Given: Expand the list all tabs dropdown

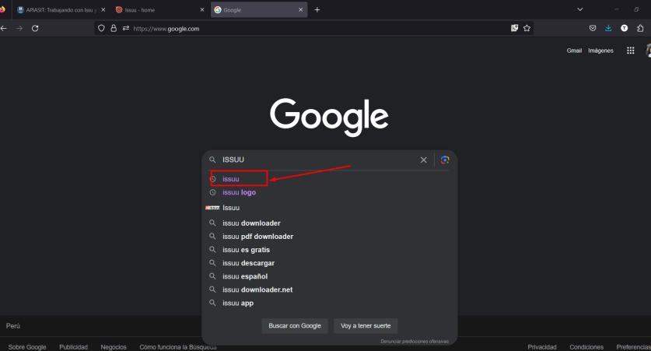Looking at the screenshot, I should click(x=580, y=9).
